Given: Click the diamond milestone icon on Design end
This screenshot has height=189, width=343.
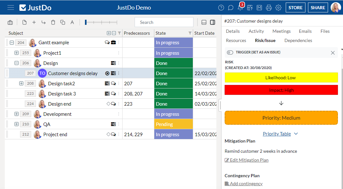Looking at the screenshot, I should click(x=108, y=104).
